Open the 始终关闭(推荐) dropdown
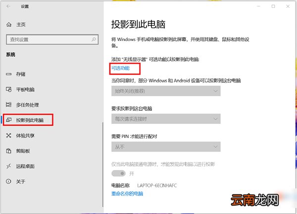The height and width of the screenshot is (214, 297). tap(166, 91)
